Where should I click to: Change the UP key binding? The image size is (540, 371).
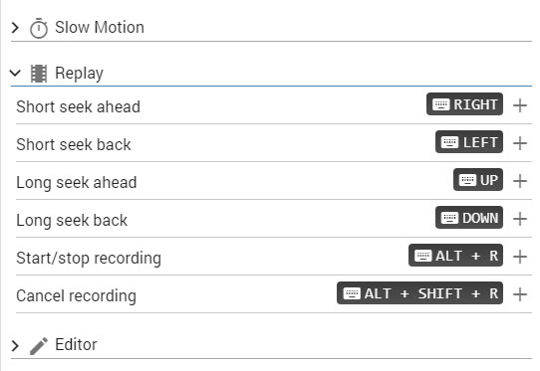[478, 180]
